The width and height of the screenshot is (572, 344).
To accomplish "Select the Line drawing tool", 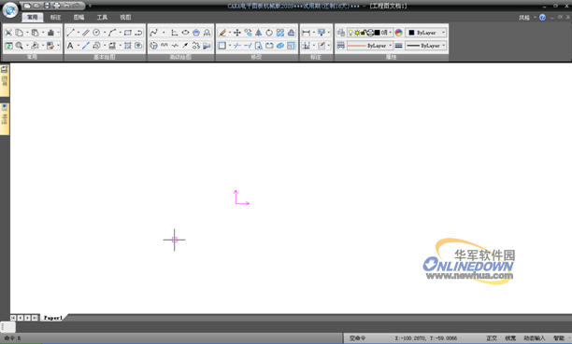I will (70, 33).
